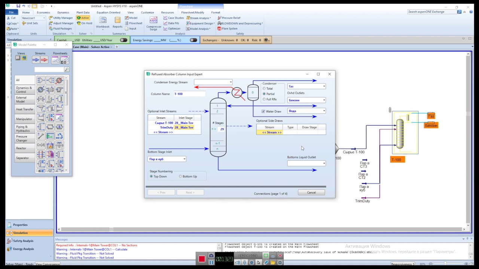Open the Optimizer tool
This screenshot has height=269, width=479.
pyautogui.click(x=172, y=28)
